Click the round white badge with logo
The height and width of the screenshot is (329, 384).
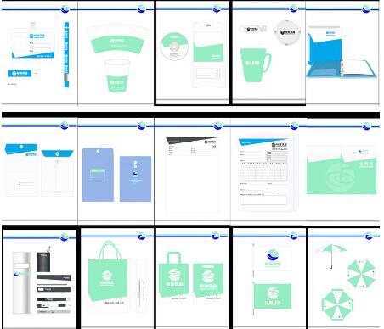[287, 32]
